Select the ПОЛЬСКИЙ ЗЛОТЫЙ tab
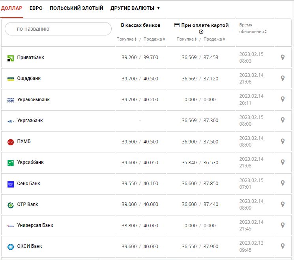 coord(76,8)
